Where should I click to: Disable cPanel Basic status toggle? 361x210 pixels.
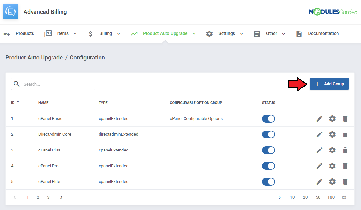[x=269, y=119]
